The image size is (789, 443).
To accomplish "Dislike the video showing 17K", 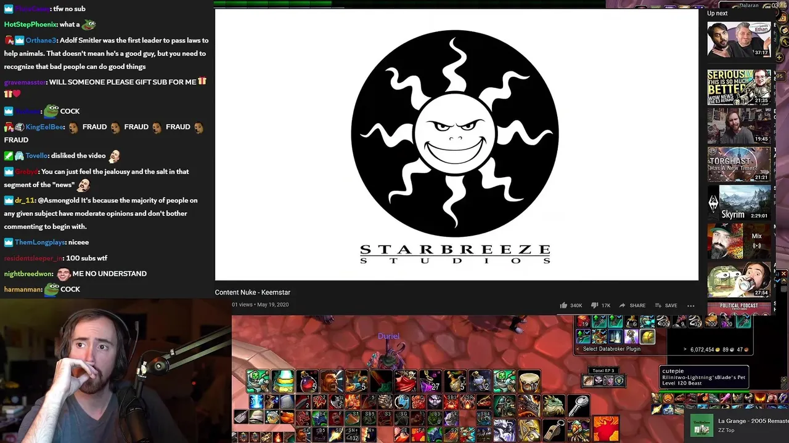I will [x=600, y=305].
